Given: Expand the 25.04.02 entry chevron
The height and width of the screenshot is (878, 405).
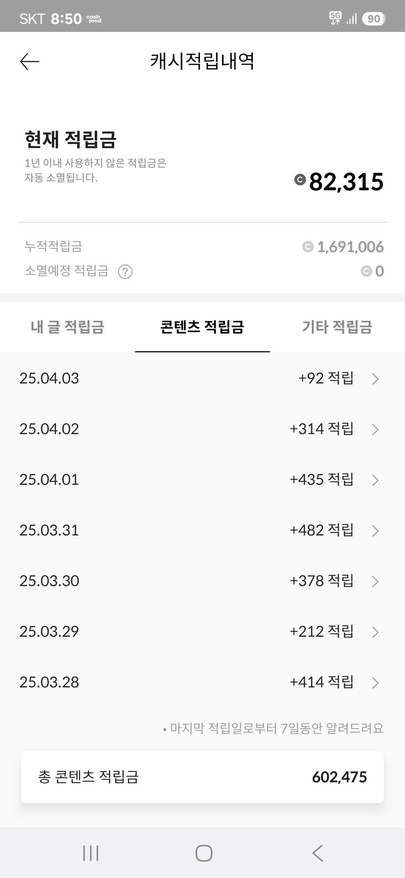Looking at the screenshot, I should [x=375, y=429].
